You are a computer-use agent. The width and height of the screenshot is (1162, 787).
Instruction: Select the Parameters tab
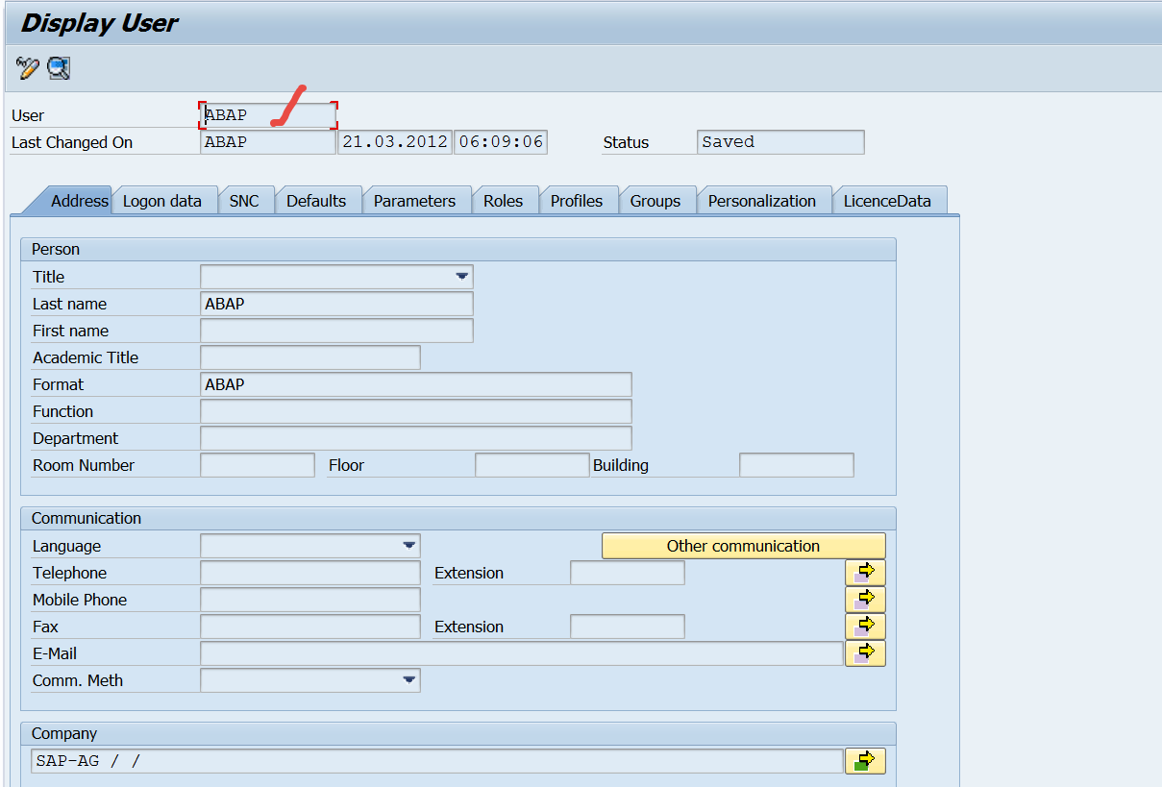pyautogui.click(x=416, y=200)
